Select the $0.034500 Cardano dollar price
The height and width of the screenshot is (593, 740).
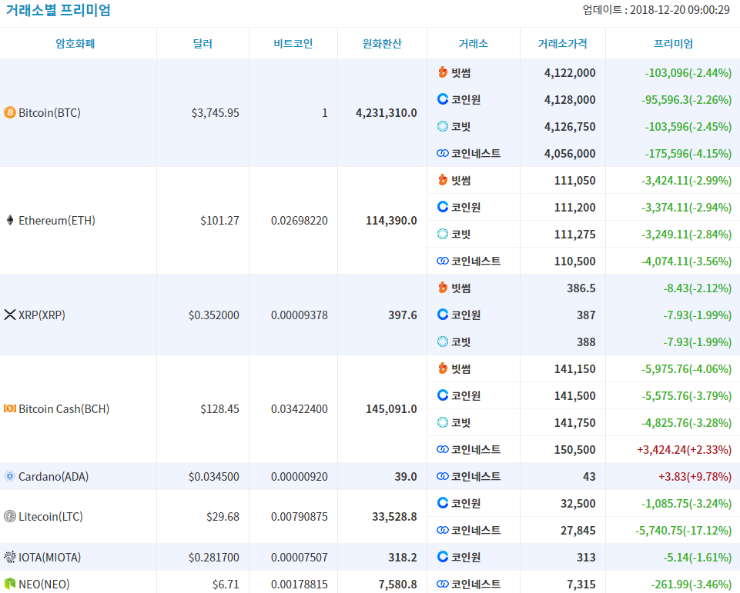pyautogui.click(x=214, y=476)
